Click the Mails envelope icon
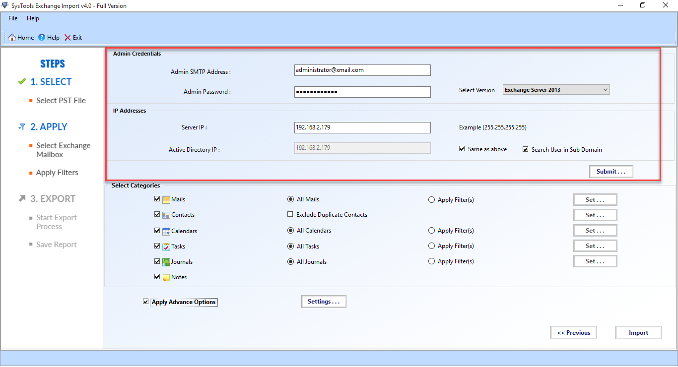The width and height of the screenshot is (678, 367). tap(166, 200)
